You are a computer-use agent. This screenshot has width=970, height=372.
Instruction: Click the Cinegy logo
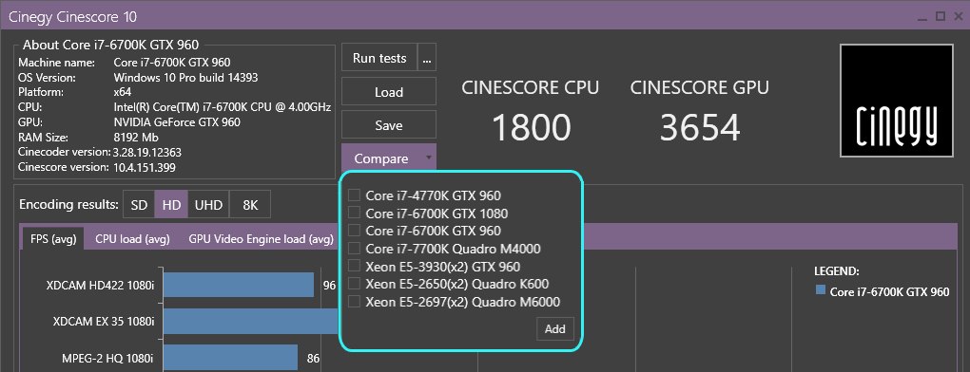coord(896,101)
